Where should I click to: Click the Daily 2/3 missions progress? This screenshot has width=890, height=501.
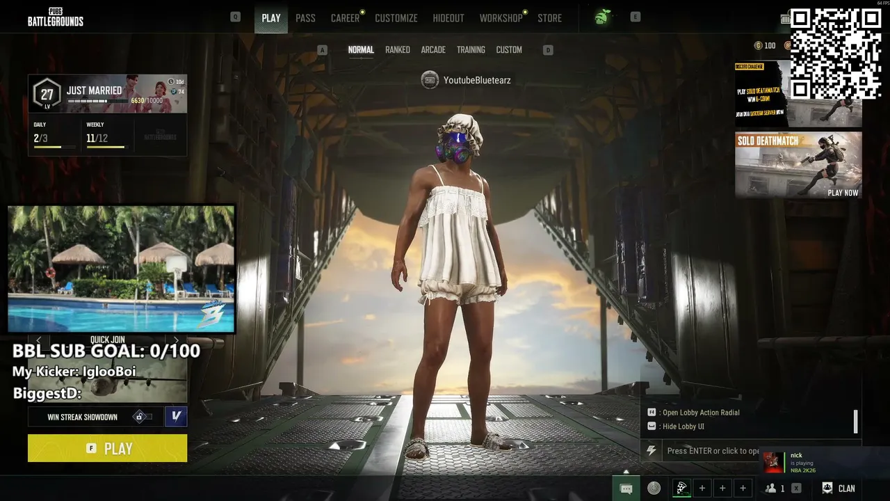tap(54, 137)
